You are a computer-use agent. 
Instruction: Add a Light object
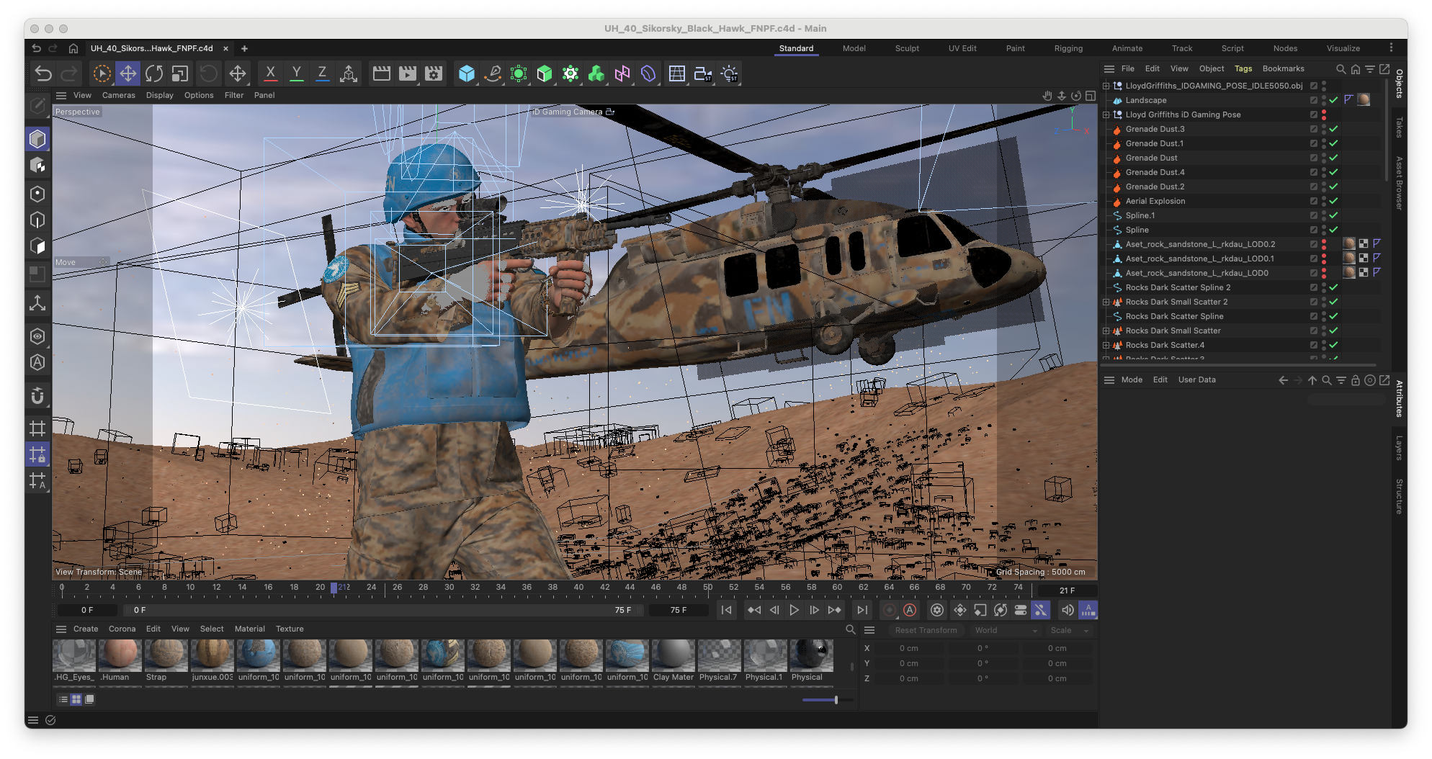[x=729, y=73]
